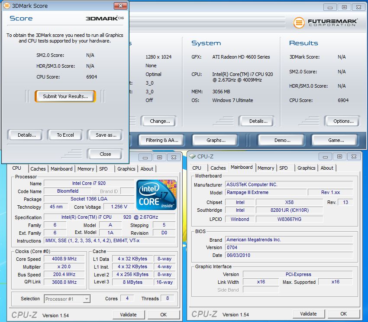368x322 pixels.
Task: Click the Game button in 3DMark
Action: [336, 140]
